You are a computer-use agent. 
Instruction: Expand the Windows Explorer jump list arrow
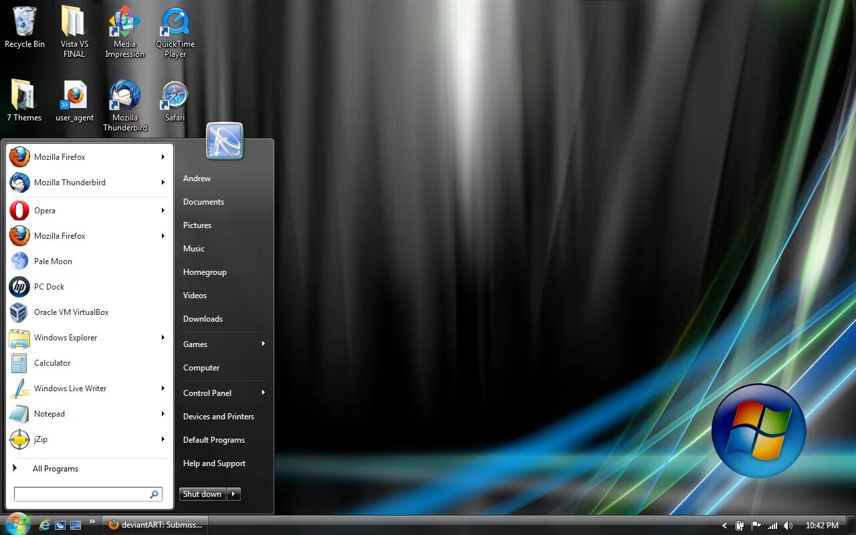(x=163, y=338)
